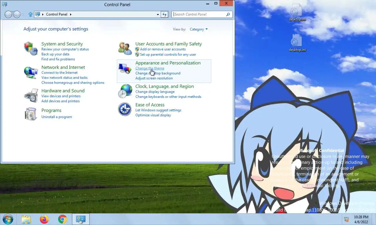The width and height of the screenshot is (376, 225).
Task: Click the system tray notification icon
Action: click(346, 219)
